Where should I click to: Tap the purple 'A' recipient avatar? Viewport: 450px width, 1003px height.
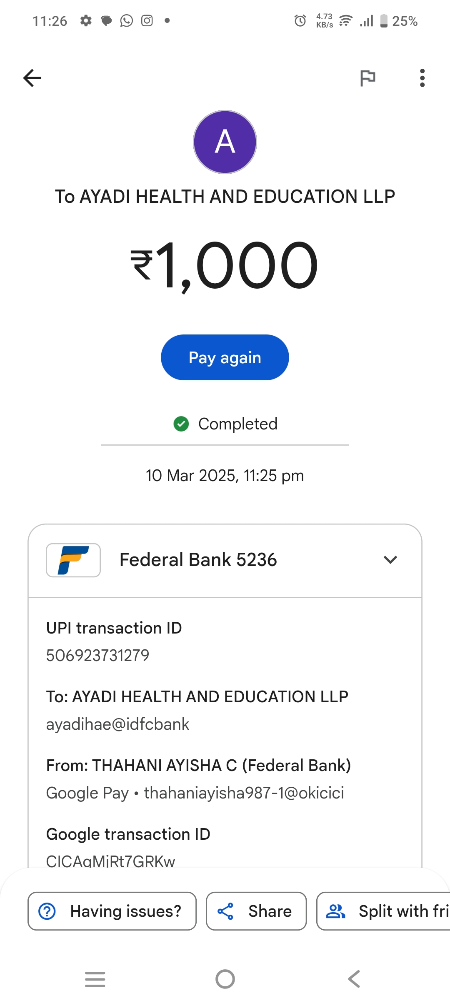225,142
